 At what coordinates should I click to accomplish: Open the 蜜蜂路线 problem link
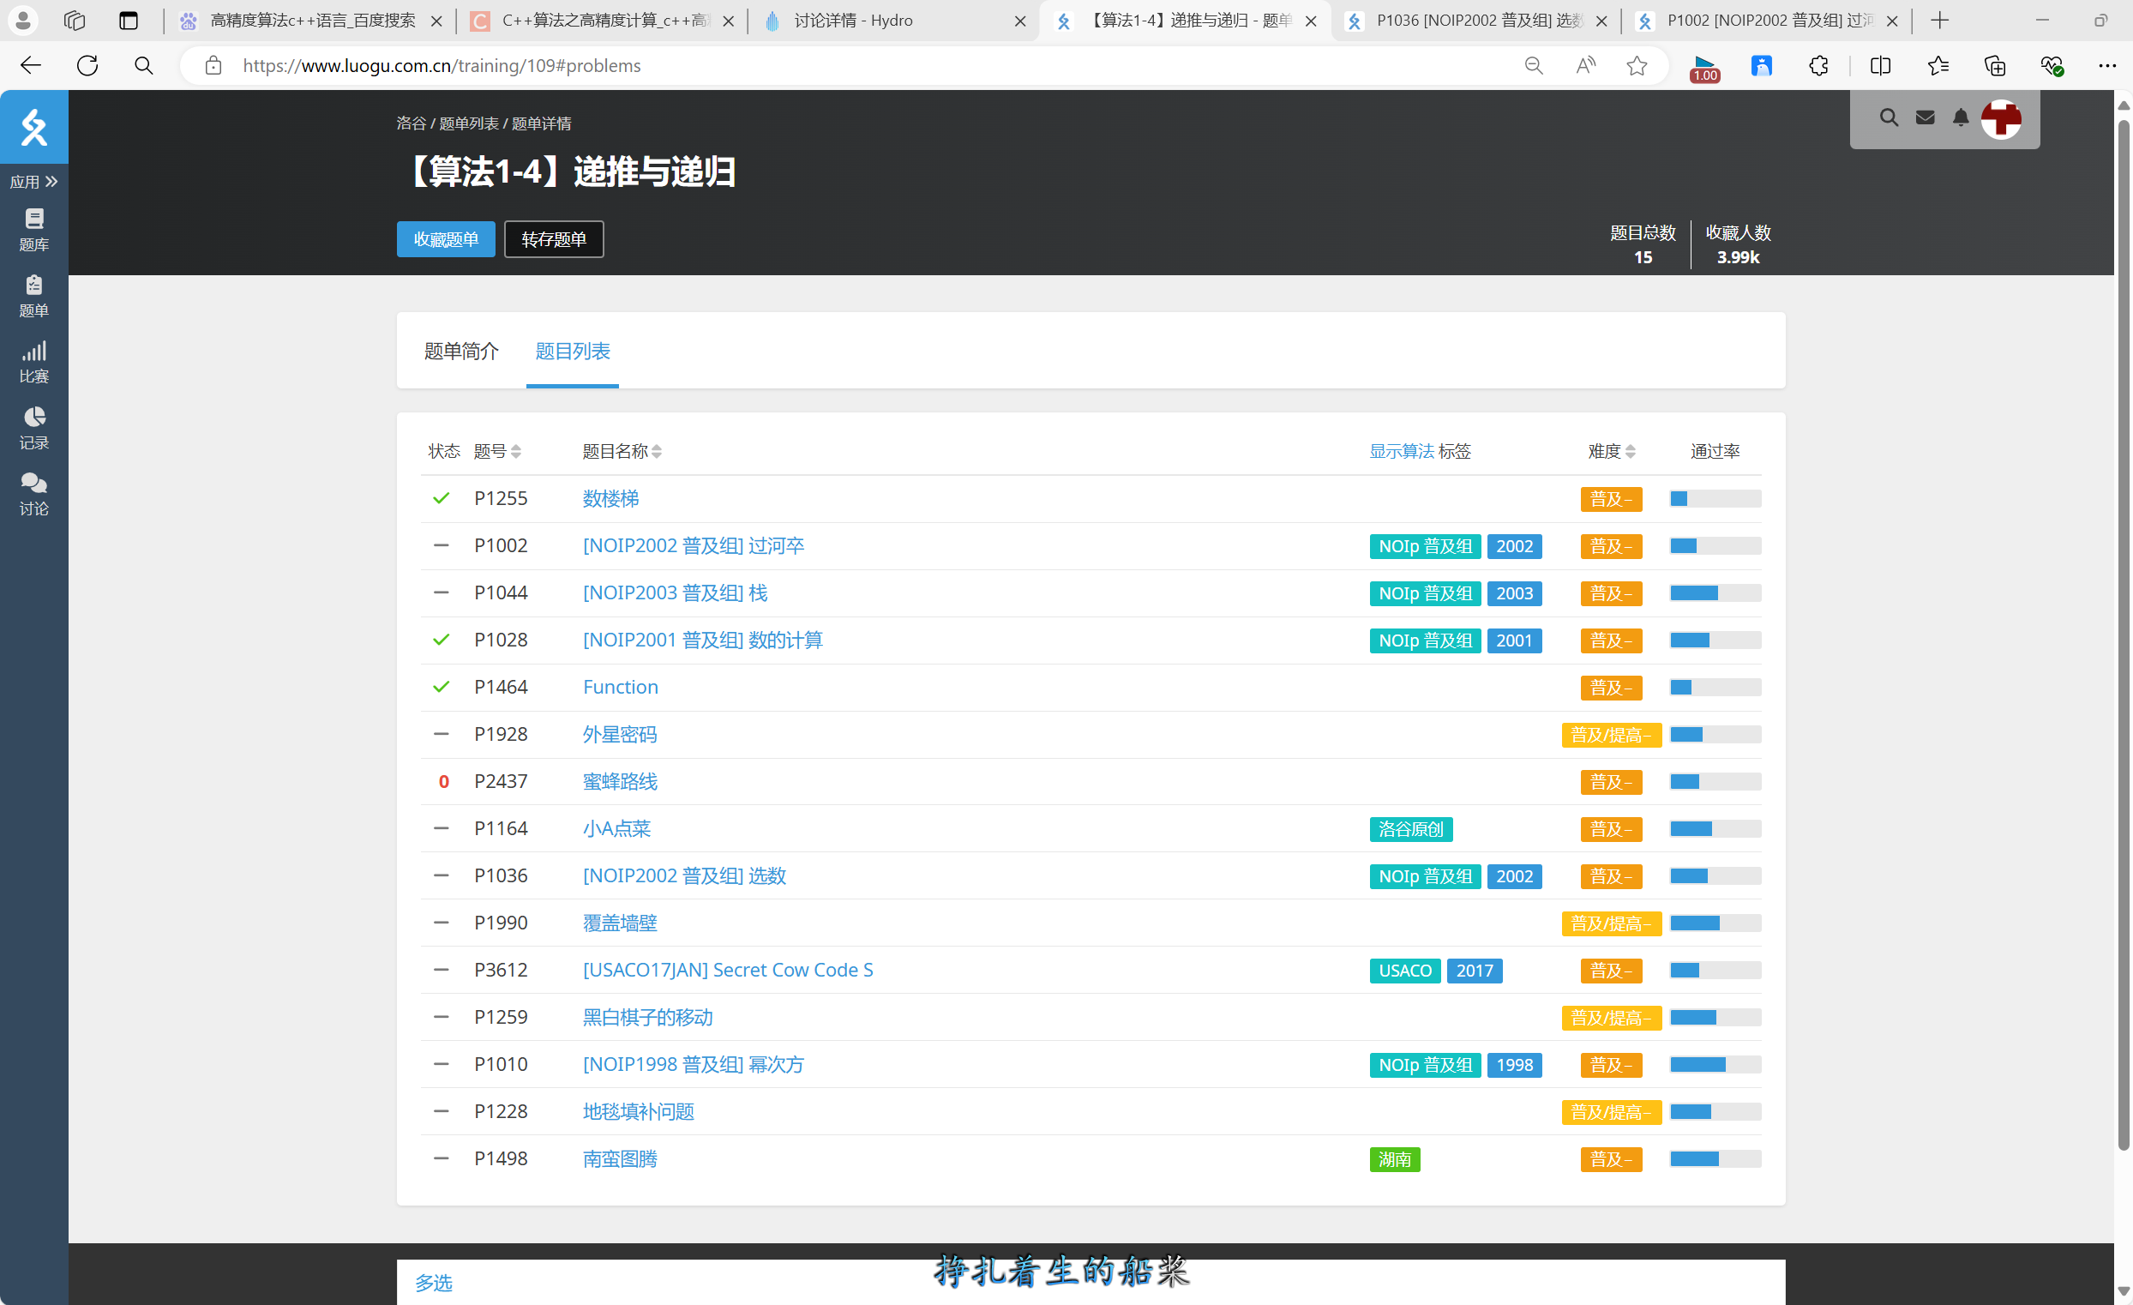620,781
